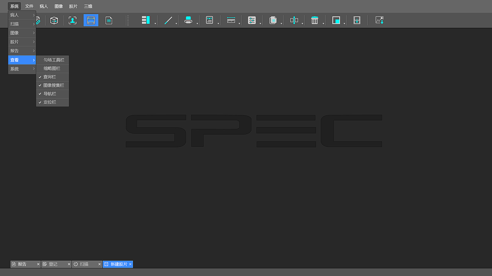This screenshot has width=492, height=276.
Task: Click the patient portrait capture icon
Action: pos(73,20)
